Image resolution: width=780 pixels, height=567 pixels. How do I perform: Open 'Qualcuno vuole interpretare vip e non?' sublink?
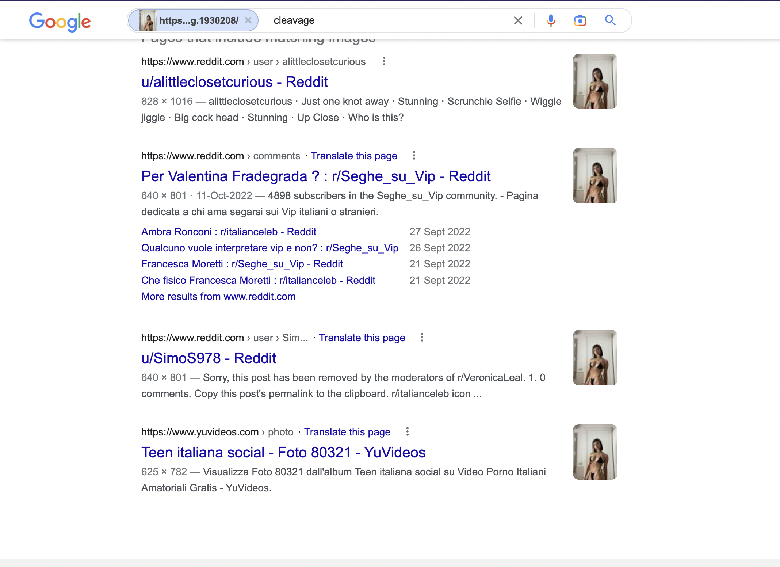click(270, 248)
